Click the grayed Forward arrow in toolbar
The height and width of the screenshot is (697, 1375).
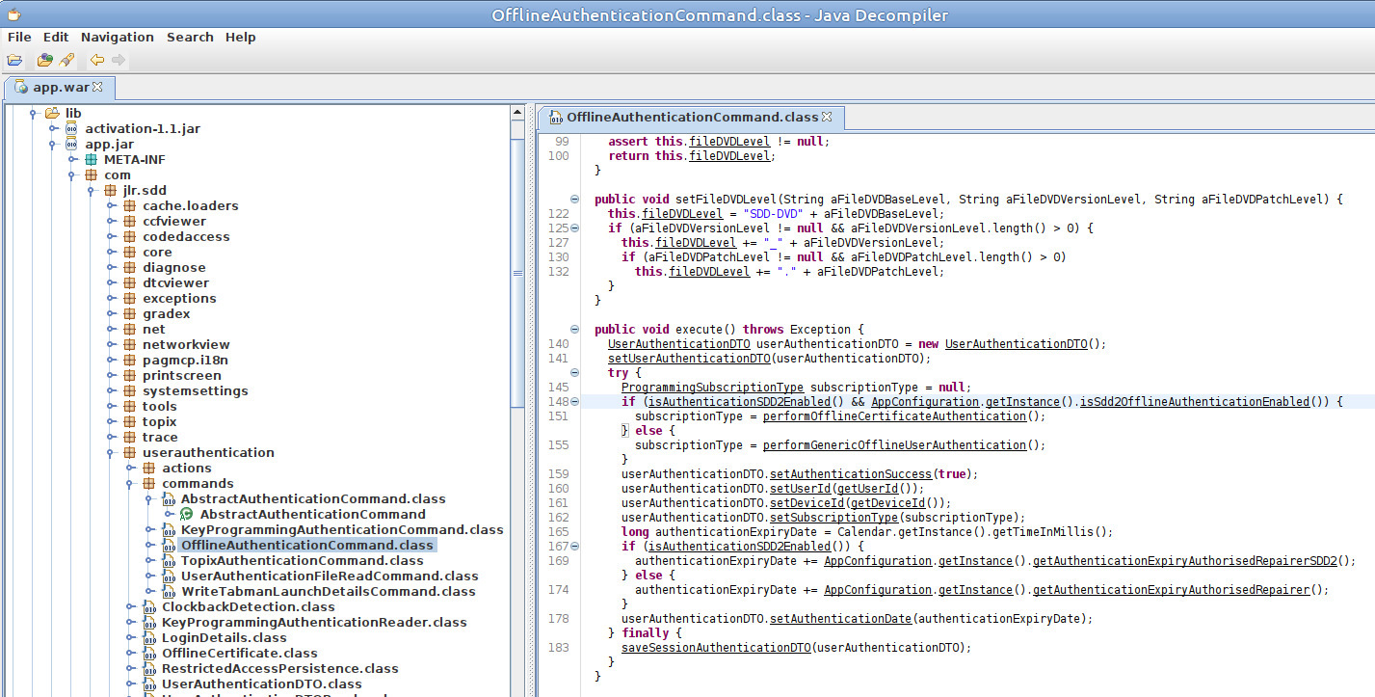[x=118, y=61]
